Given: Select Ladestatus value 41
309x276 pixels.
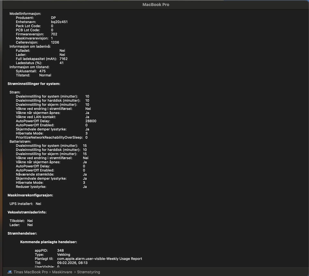Looking at the screenshot, I should [x=61, y=63].
